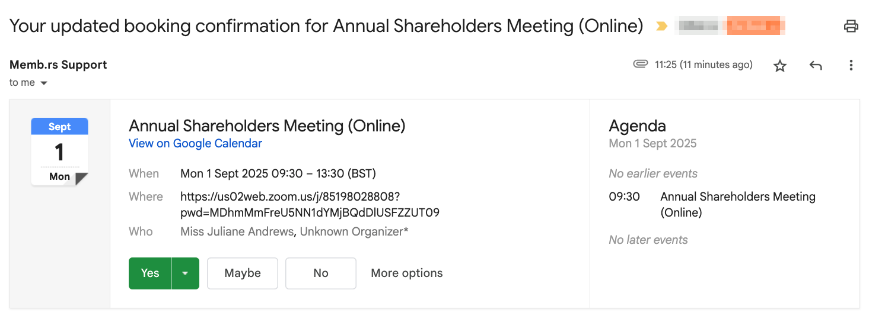Open the three-dot more menu
The image size is (869, 319).
[851, 66]
